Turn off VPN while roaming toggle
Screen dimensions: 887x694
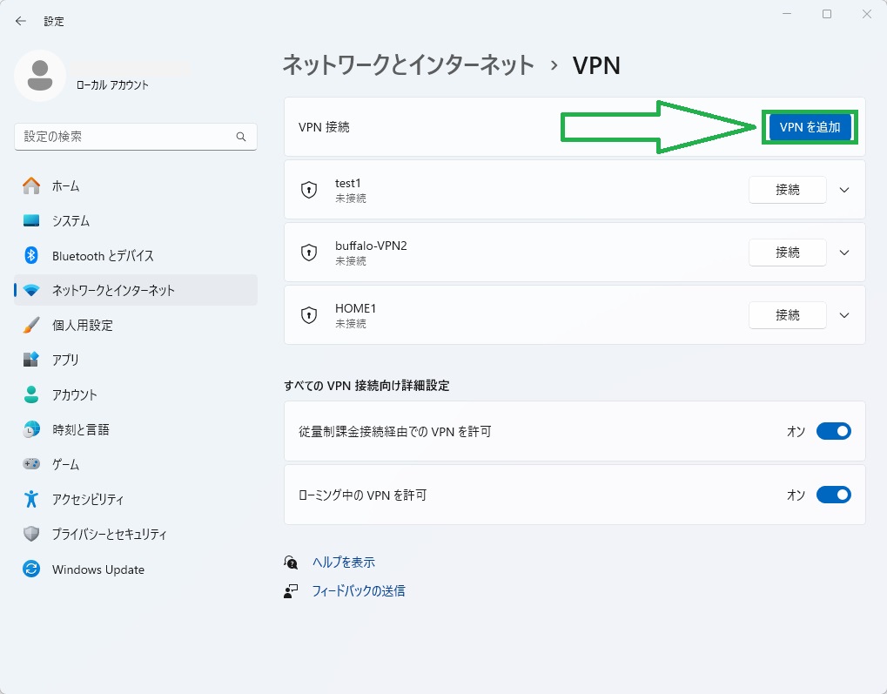(833, 495)
